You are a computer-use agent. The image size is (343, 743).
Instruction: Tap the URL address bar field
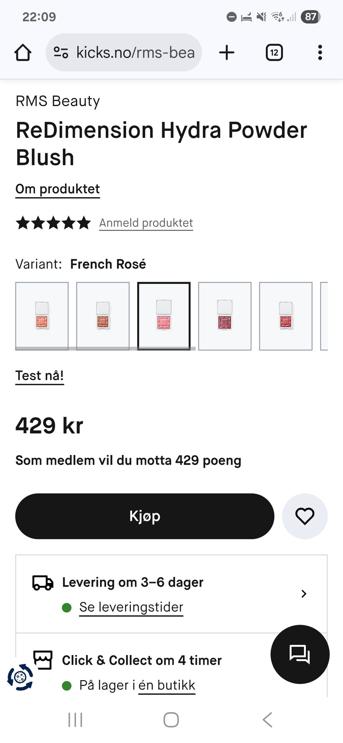135,53
